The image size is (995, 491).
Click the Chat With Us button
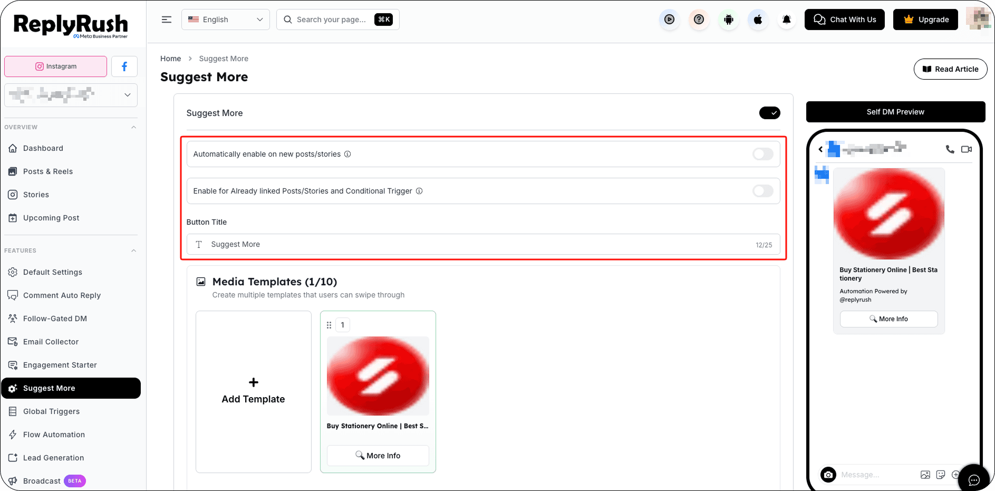[845, 20]
